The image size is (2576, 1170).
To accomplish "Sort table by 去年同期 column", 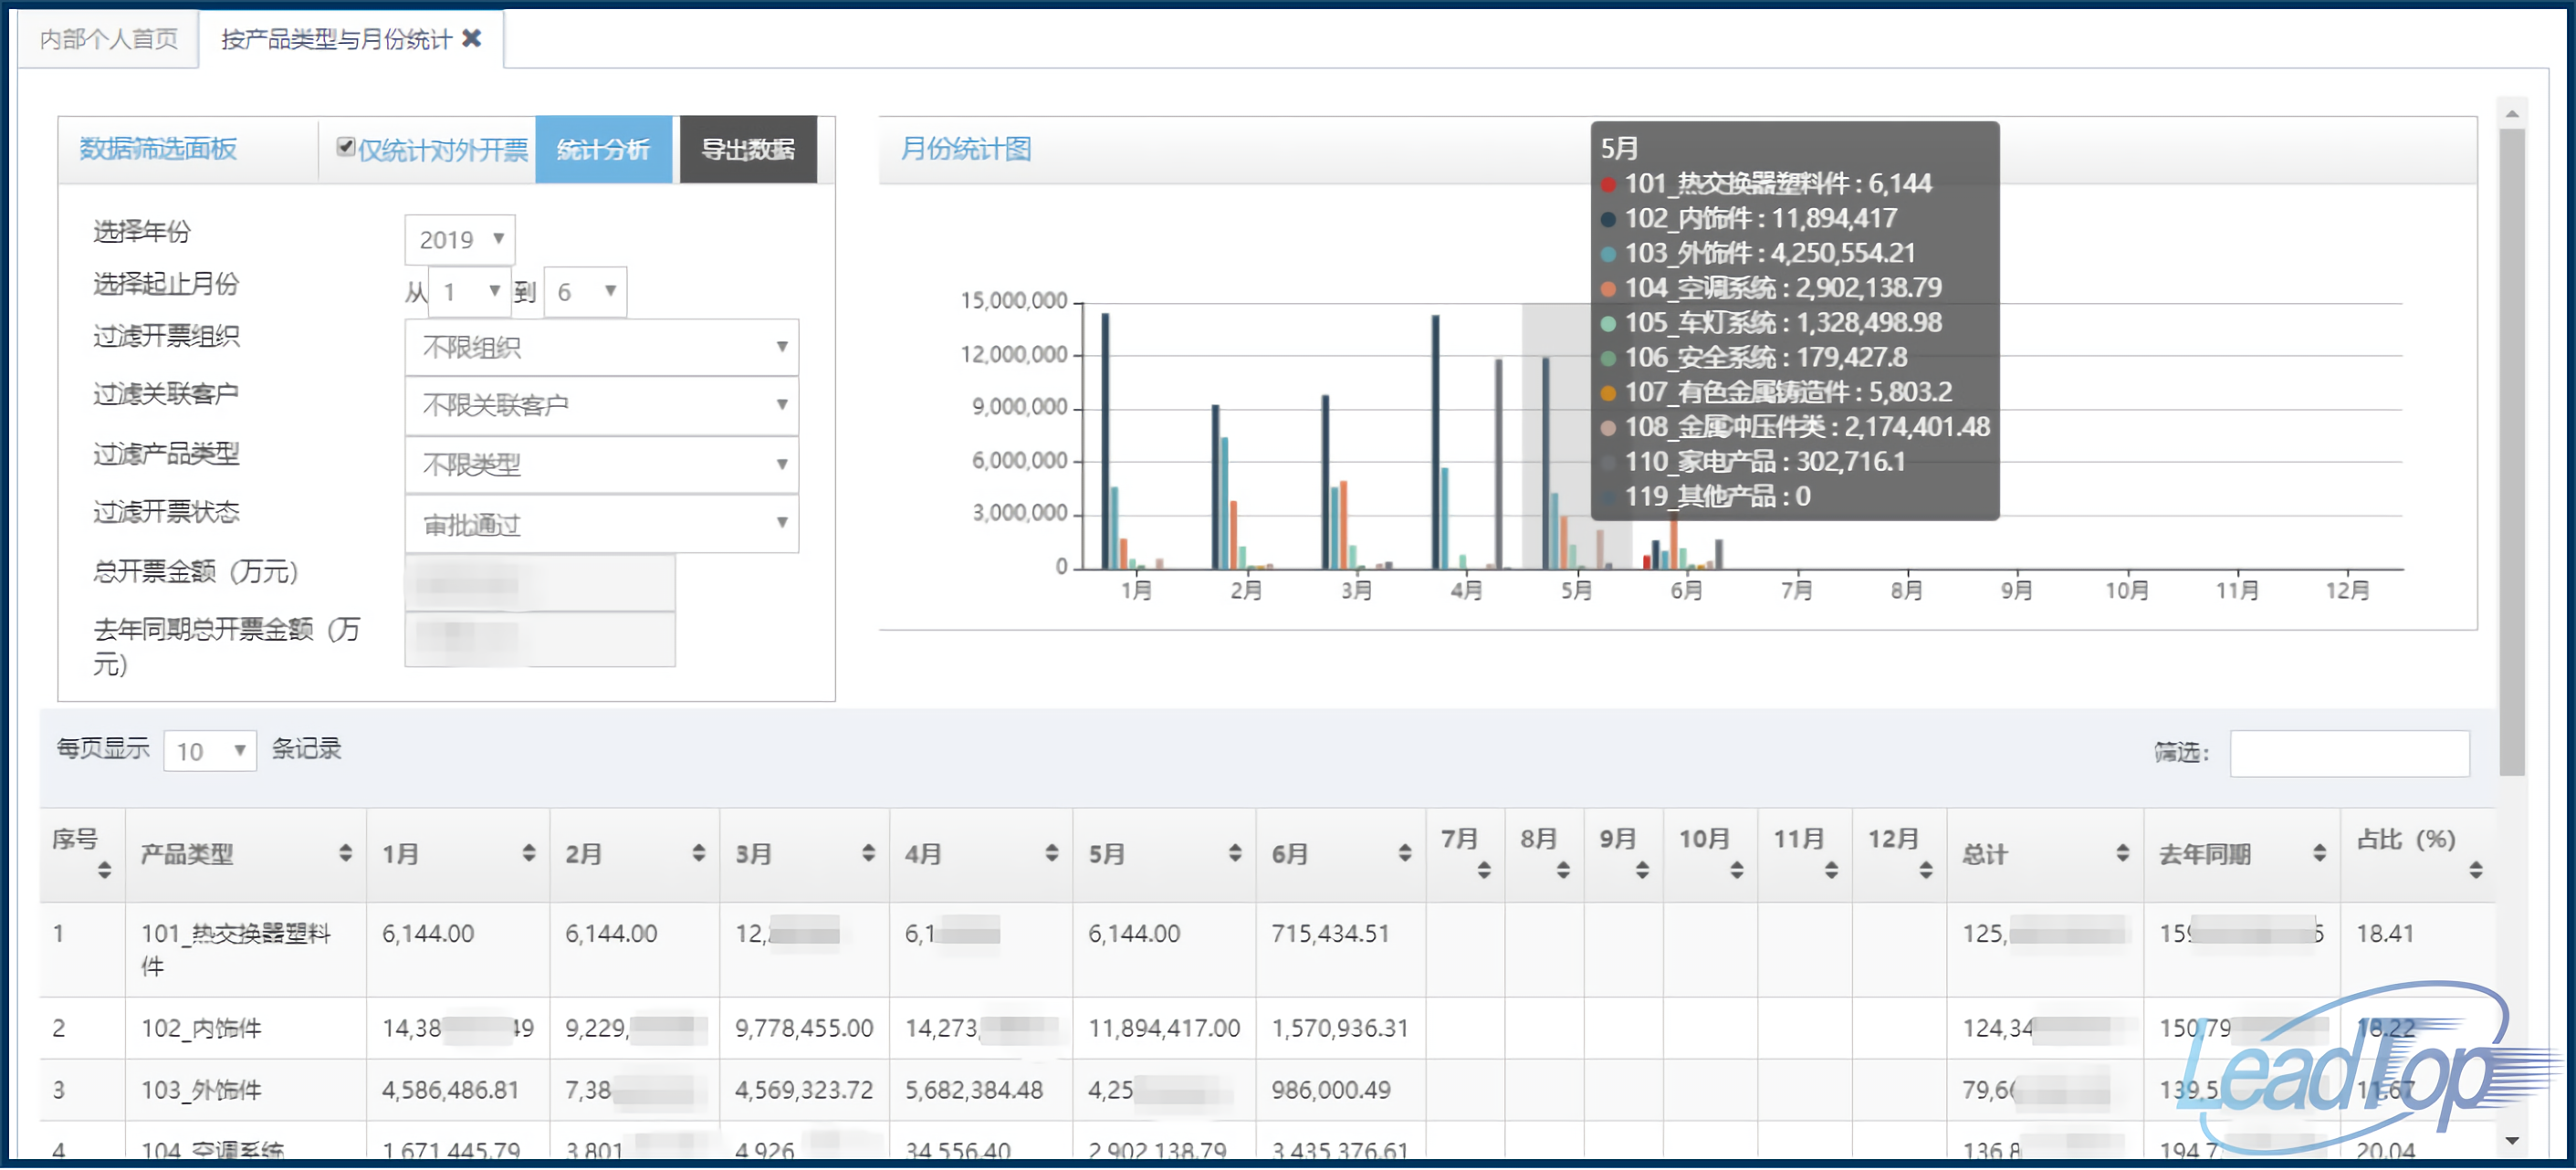I will click(2319, 853).
